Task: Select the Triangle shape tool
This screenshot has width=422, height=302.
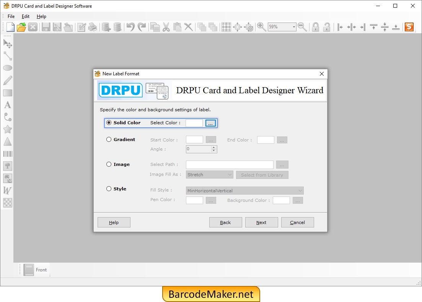Action: click(8, 141)
